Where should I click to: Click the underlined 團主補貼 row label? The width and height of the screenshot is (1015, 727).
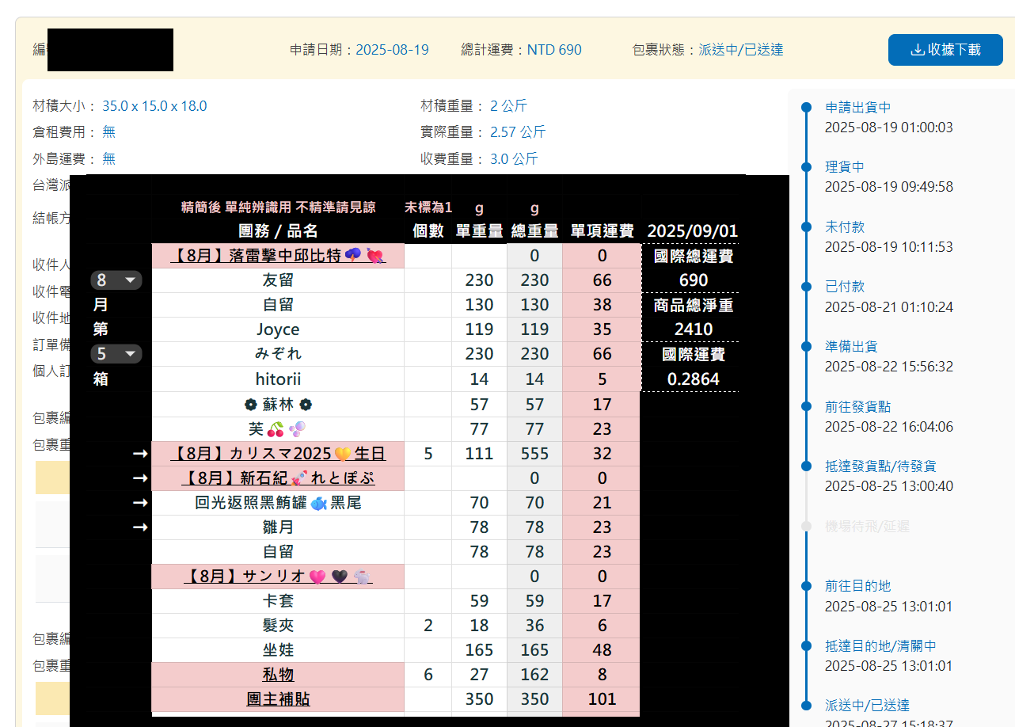point(278,699)
